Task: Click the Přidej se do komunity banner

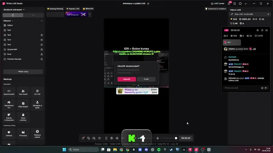Action: (x=137, y=91)
